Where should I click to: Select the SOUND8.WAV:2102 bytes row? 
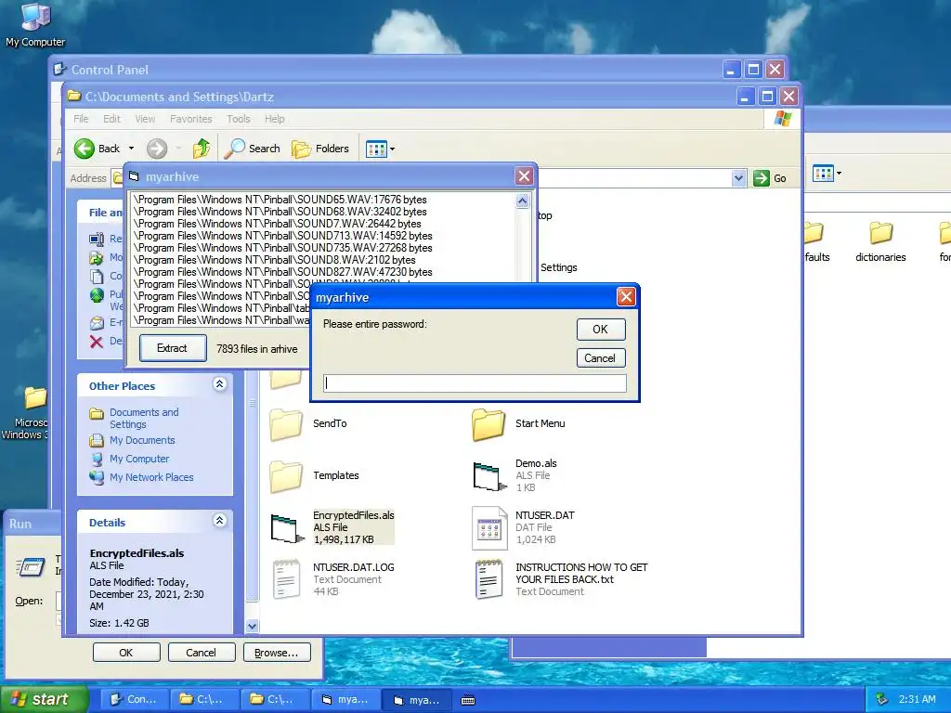point(274,260)
